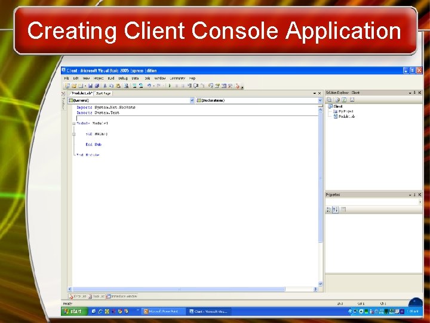Open the Task List tab

click(x=96, y=296)
